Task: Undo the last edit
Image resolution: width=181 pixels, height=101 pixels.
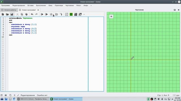Action: coord(32,14)
